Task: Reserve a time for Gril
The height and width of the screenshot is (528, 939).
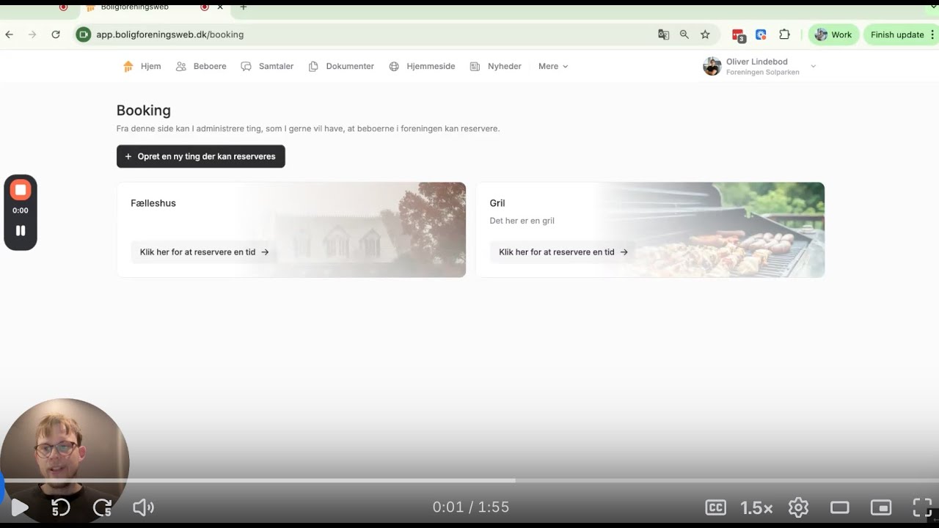Action: 563,252
